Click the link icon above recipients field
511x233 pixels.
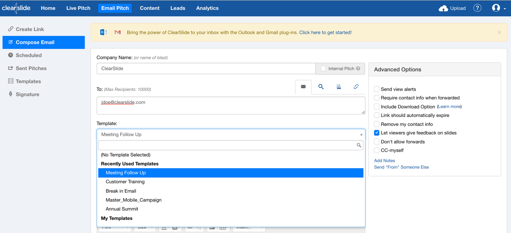(356, 86)
